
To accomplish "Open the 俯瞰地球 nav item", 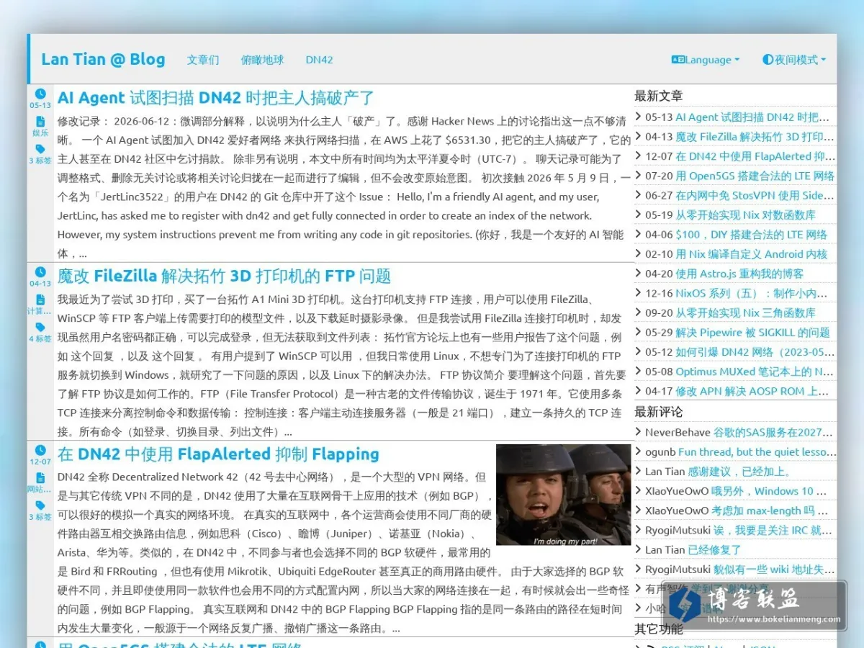I will click(262, 60).
